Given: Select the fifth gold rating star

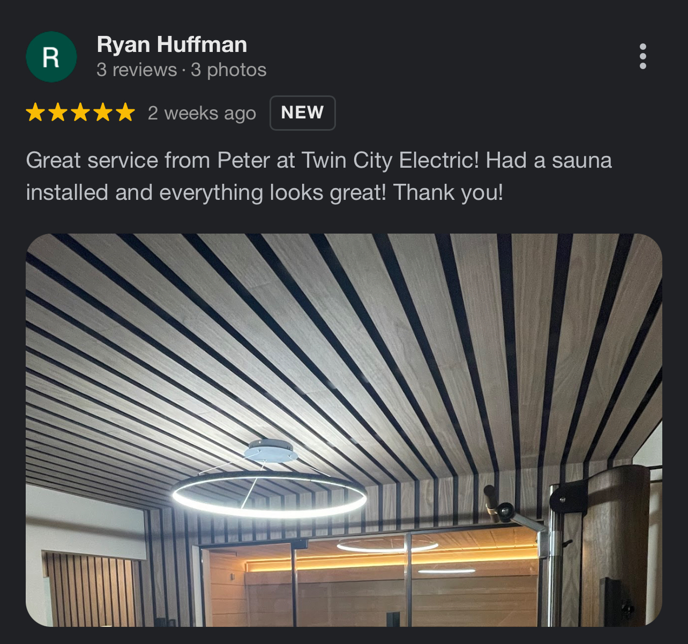Looking at the screenshot, I should click(125, 113).
